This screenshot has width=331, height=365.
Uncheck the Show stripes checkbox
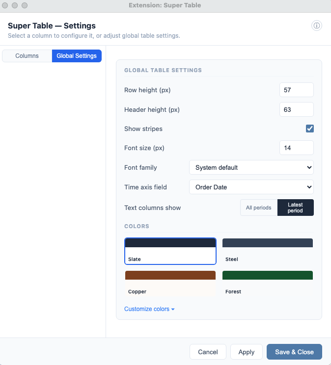point(309,129)
